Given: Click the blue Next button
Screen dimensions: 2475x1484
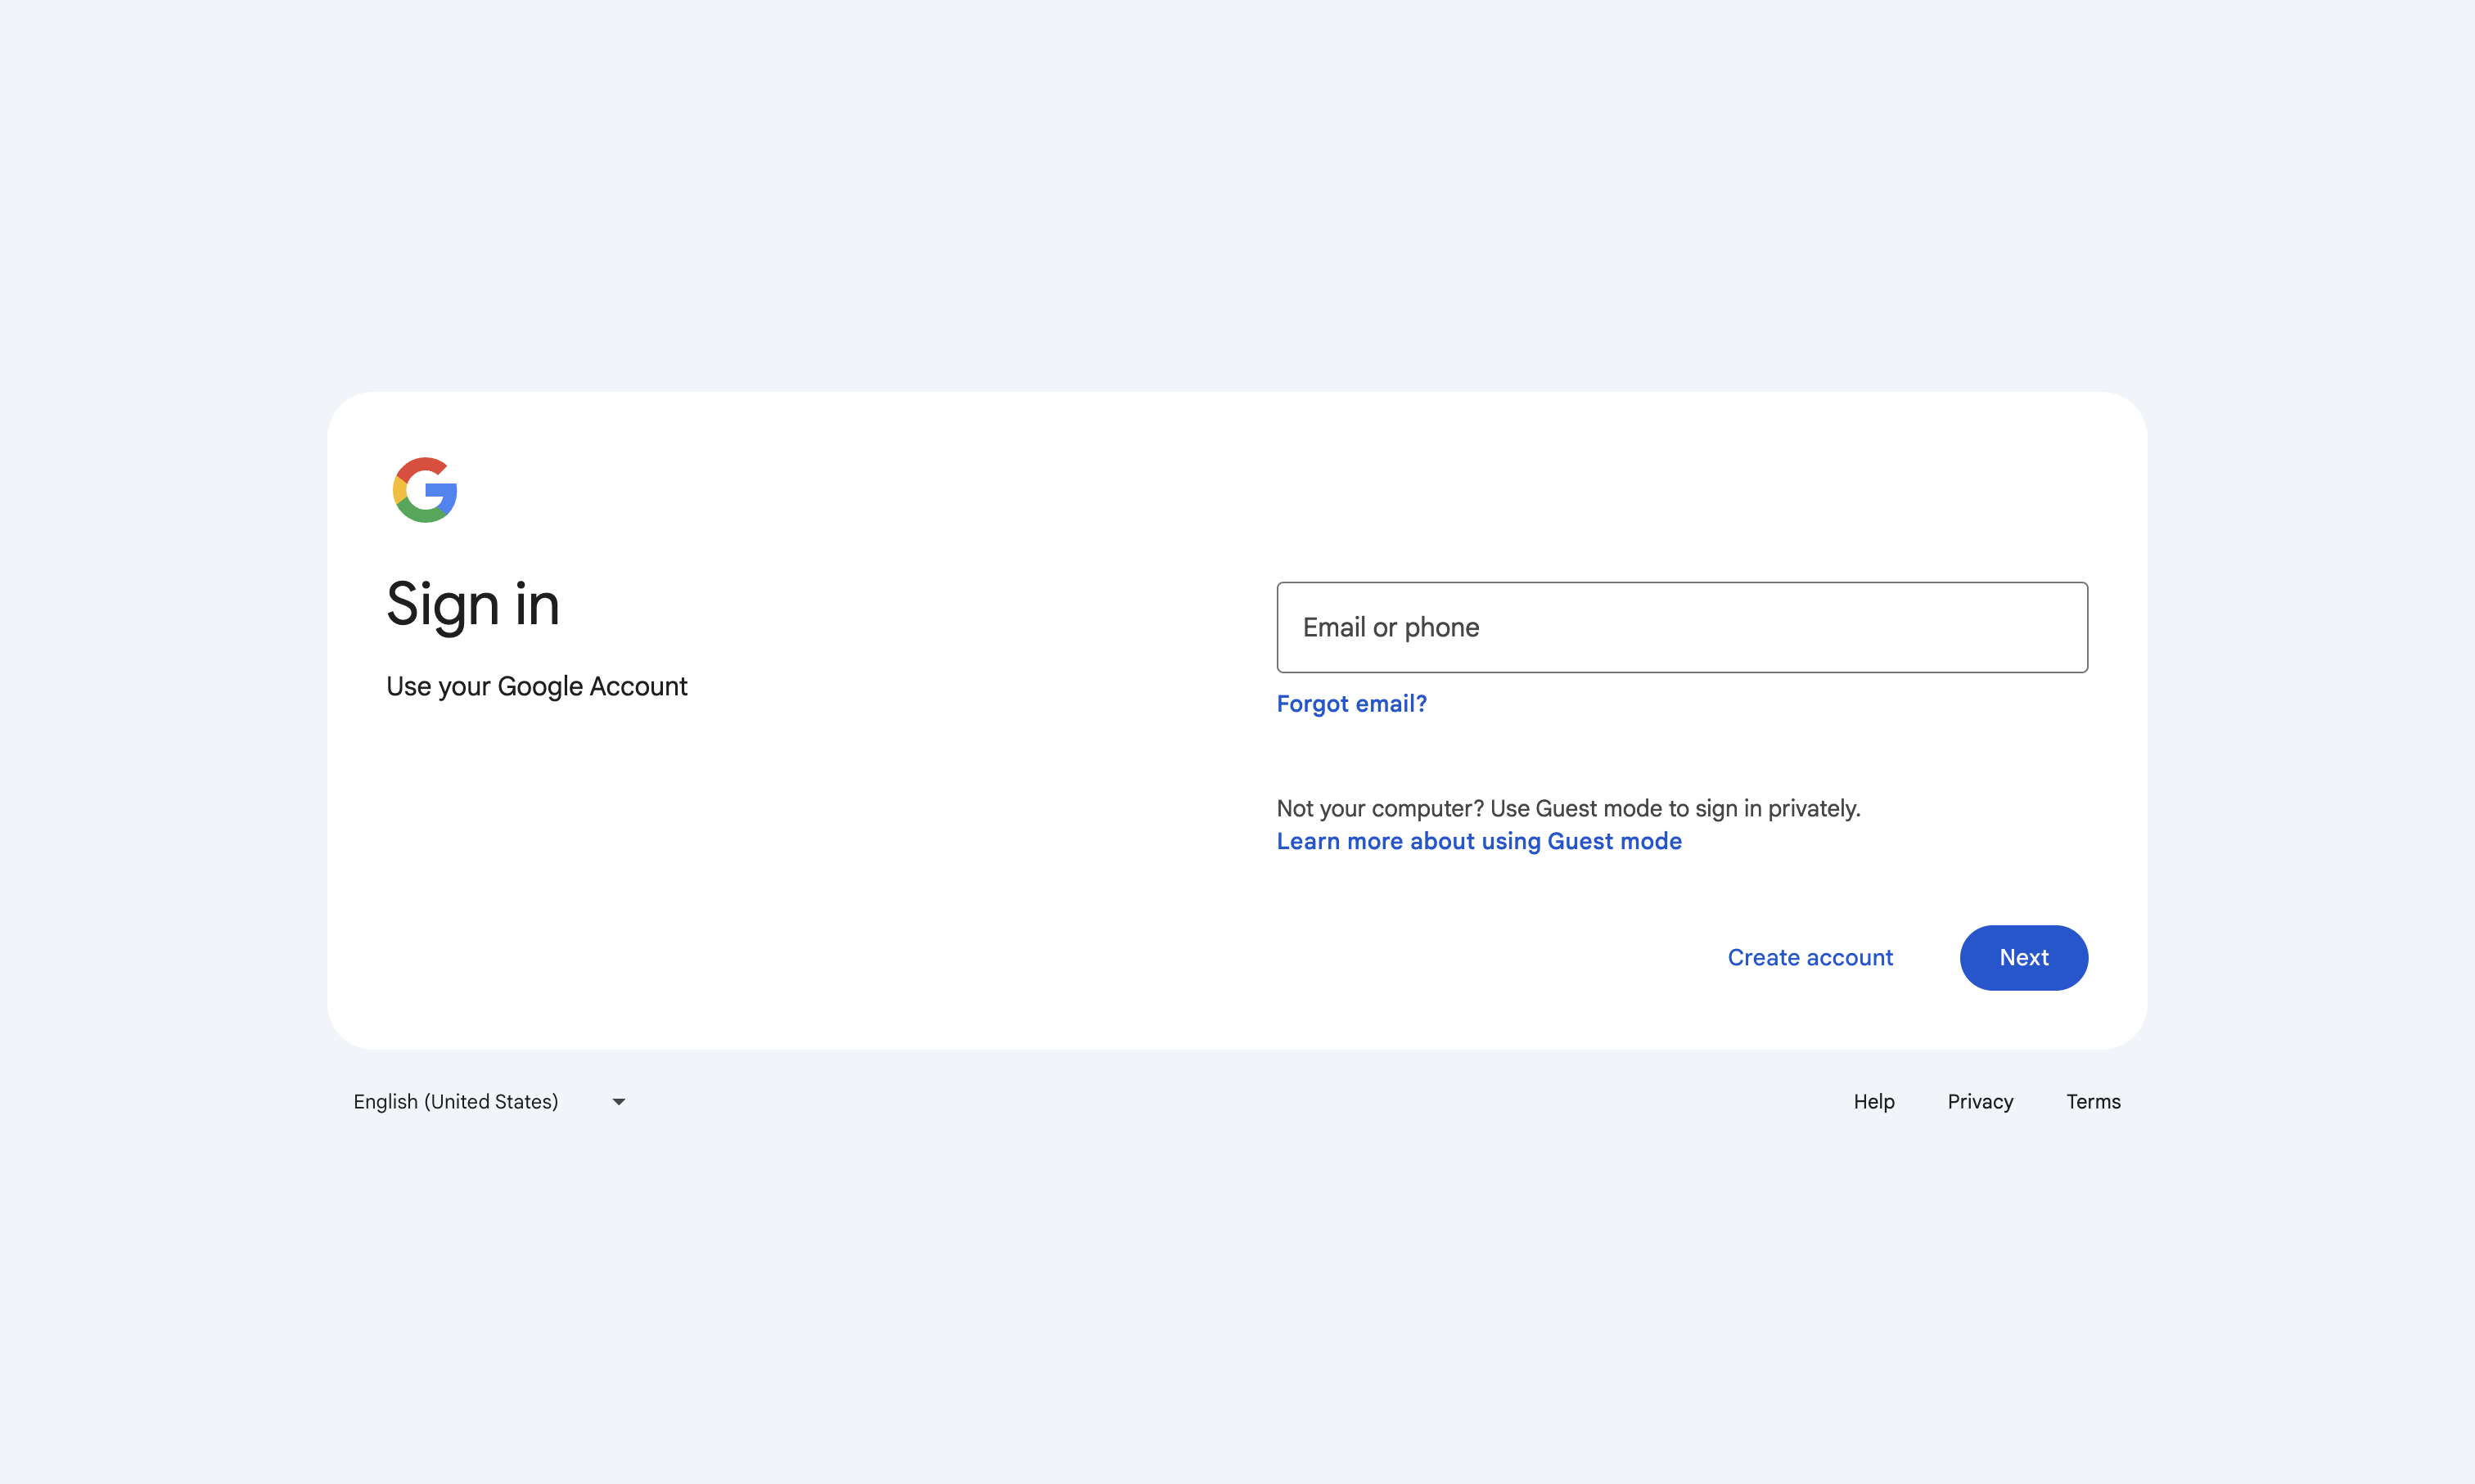Looking at the screenshot, I should point(2023,958).
